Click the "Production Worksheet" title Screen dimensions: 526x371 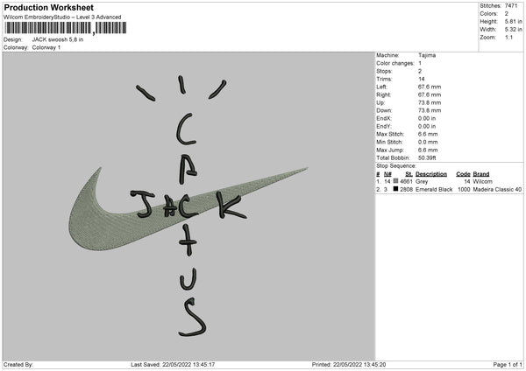[49, 7]
